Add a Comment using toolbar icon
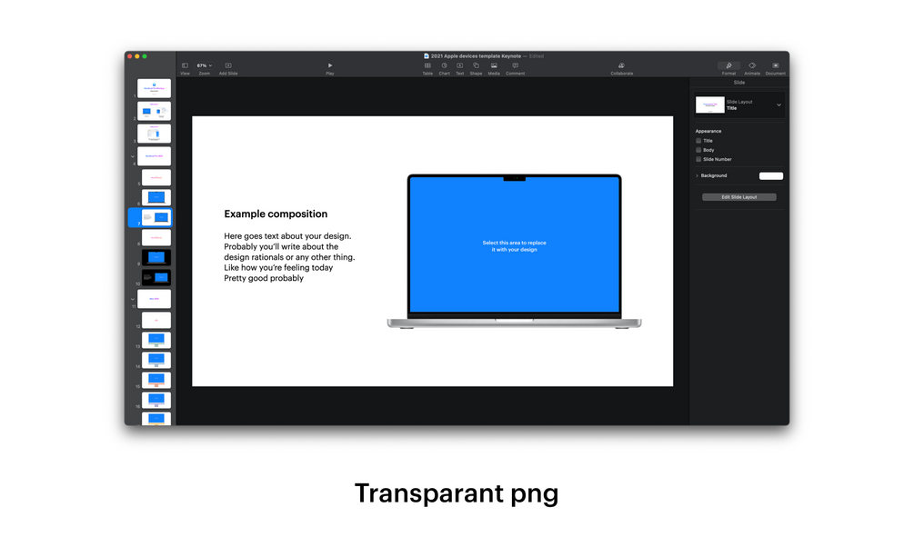The image size is (914, 557). point(516,65)
